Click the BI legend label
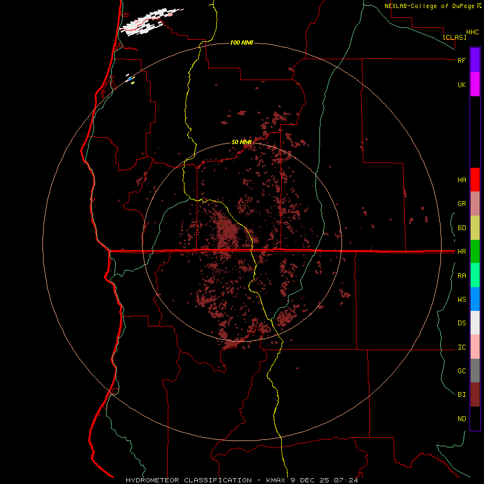The width and height of the screenshot is (484, 484). [x=461, y=395]
